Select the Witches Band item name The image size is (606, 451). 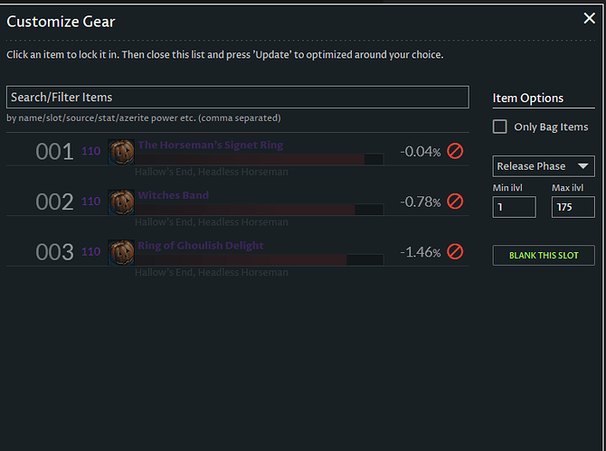tap(173, 195)
